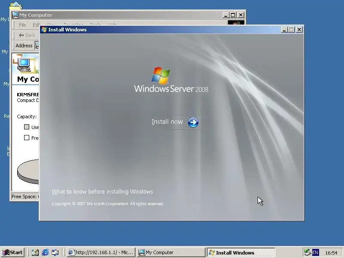Click the 16:54 system clock
The height and width of the screenshot is (258, 344).
(x=331, y=253)
